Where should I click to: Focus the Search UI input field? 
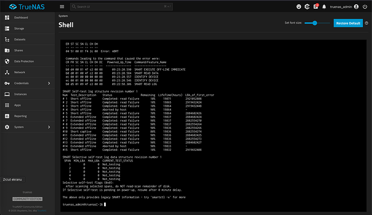121,6
